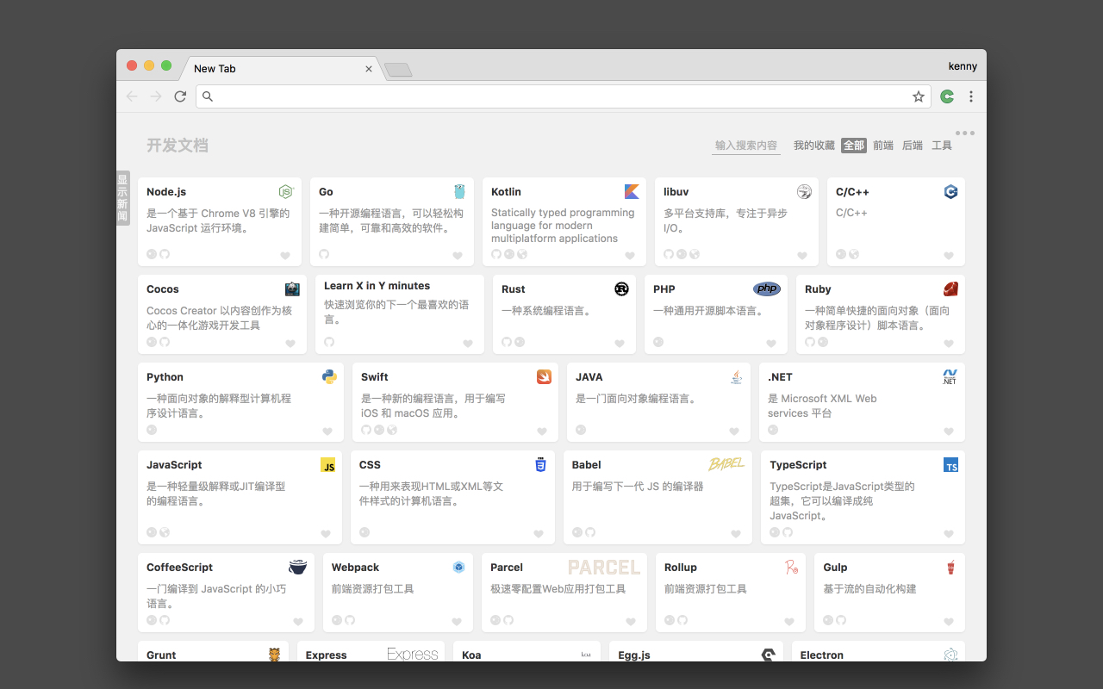Open the Babel card title
Viewport: 1103px width, 689px height.
point(587,465)
